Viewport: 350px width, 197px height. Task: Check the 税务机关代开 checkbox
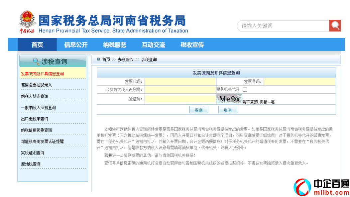click(x=245, y=90)
